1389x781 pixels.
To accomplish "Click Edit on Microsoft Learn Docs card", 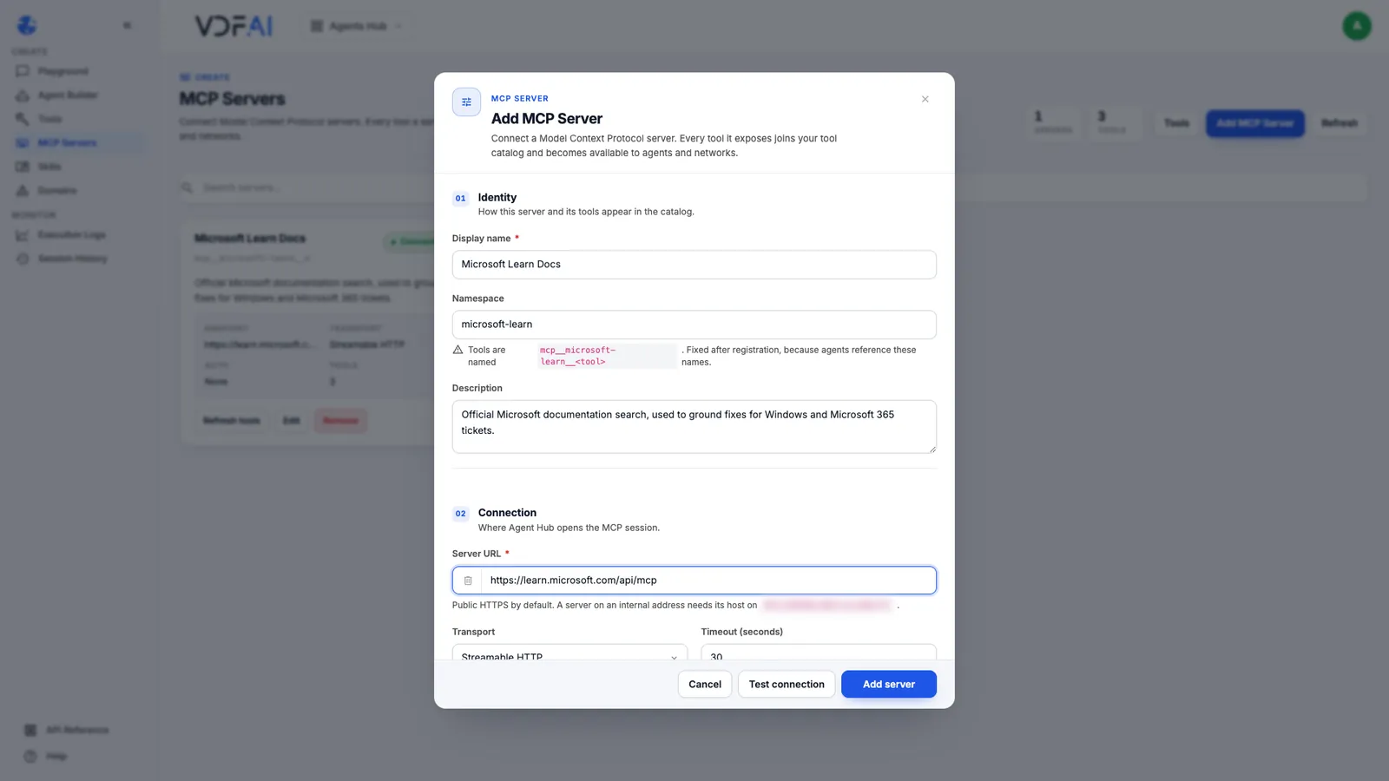I will [292, 421].
